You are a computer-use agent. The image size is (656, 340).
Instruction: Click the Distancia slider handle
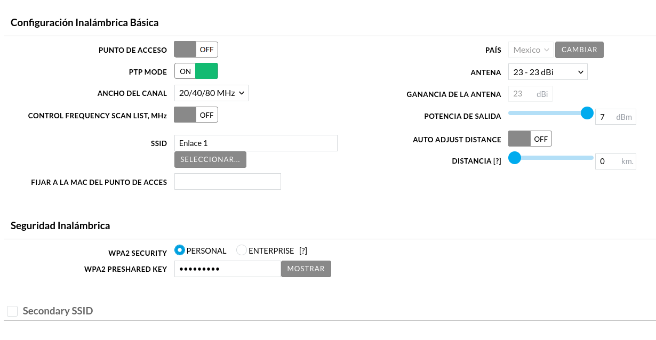point(514,158)
